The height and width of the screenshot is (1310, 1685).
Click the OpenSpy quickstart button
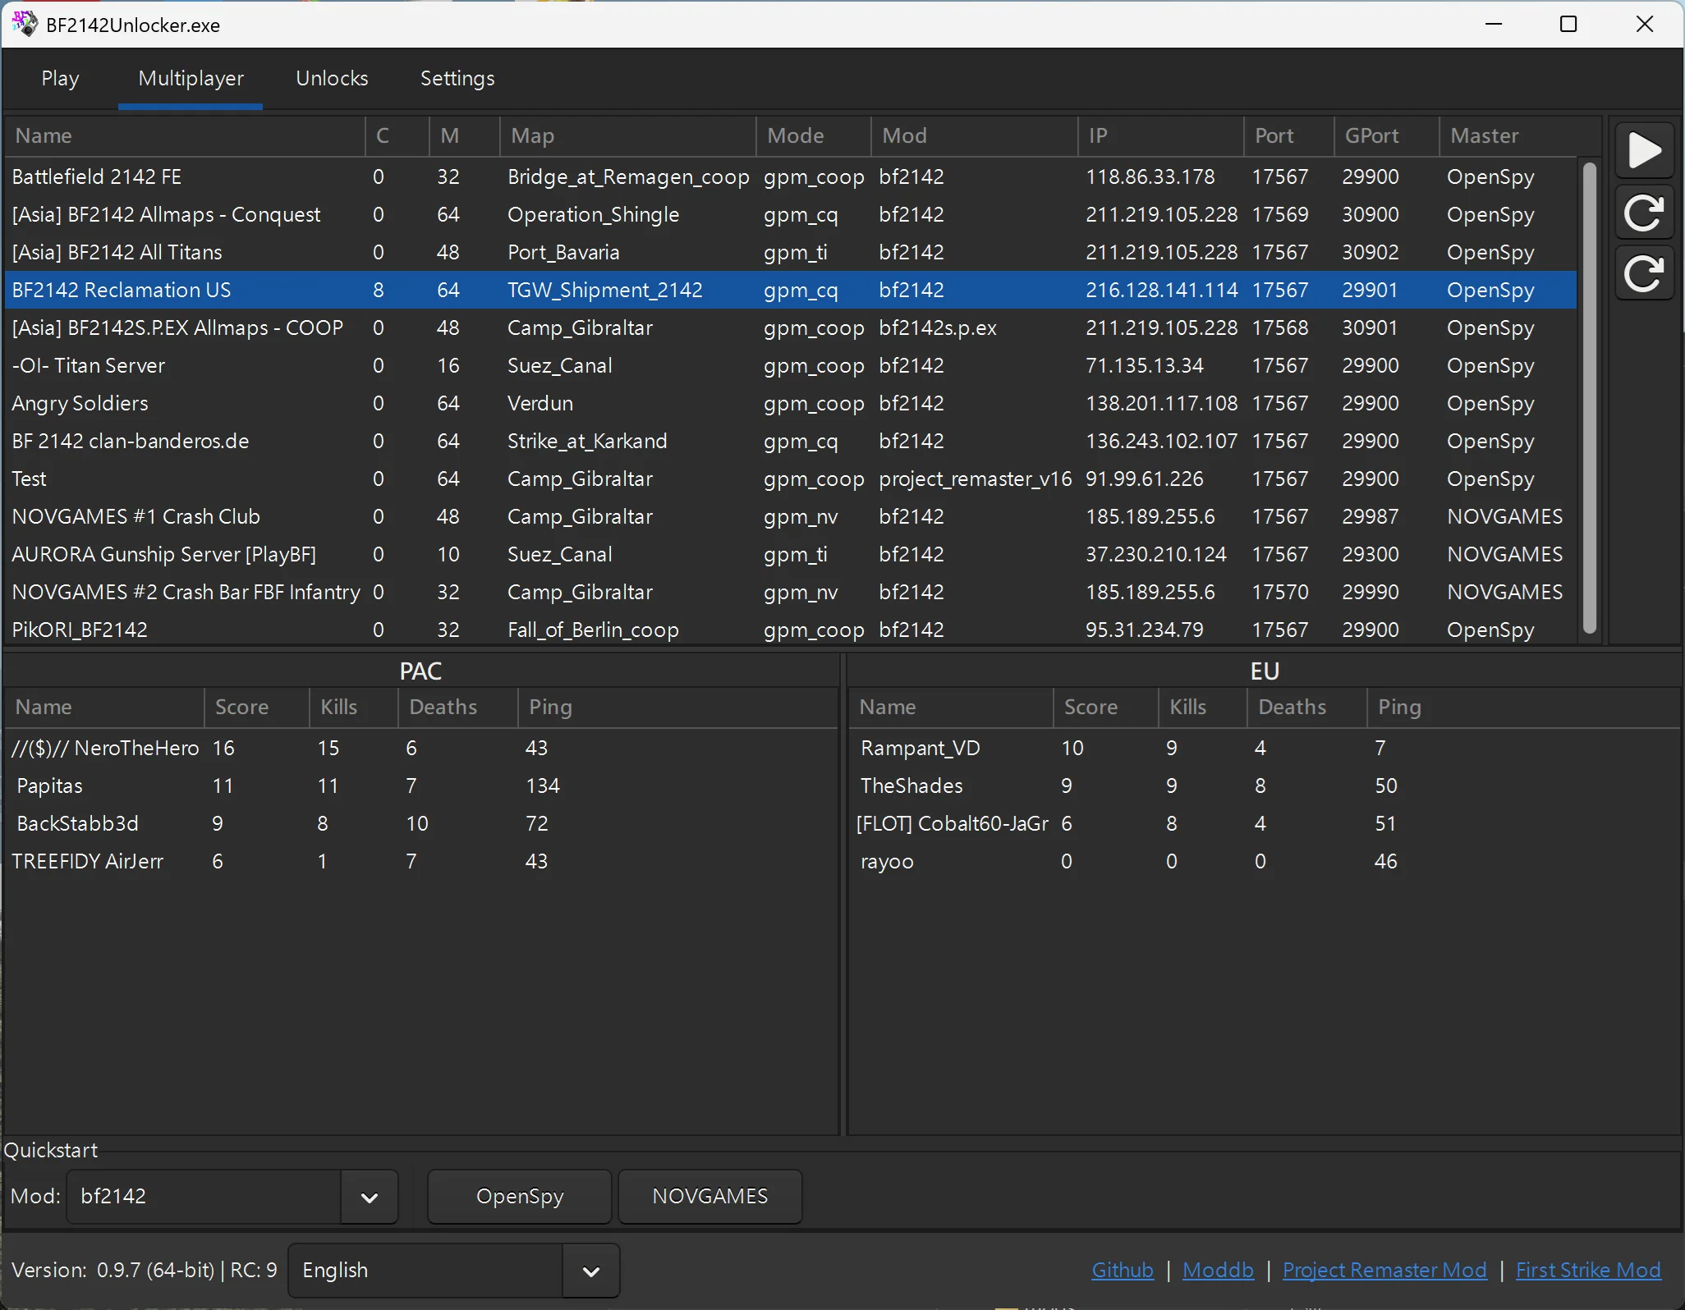520,1196
